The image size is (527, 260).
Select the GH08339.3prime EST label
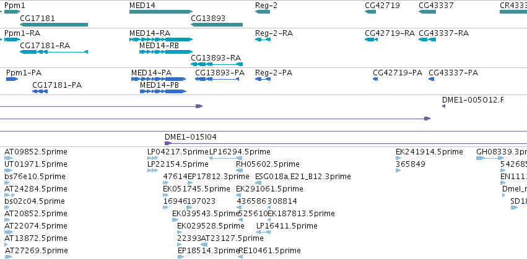(x=501, y=151)
